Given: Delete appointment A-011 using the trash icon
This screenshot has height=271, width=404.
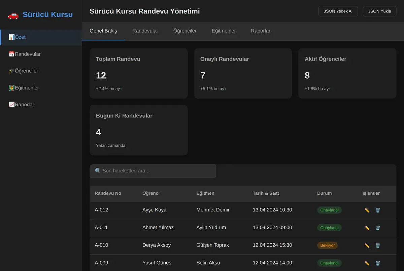Looking at the screenshot, I should [378, 228].
